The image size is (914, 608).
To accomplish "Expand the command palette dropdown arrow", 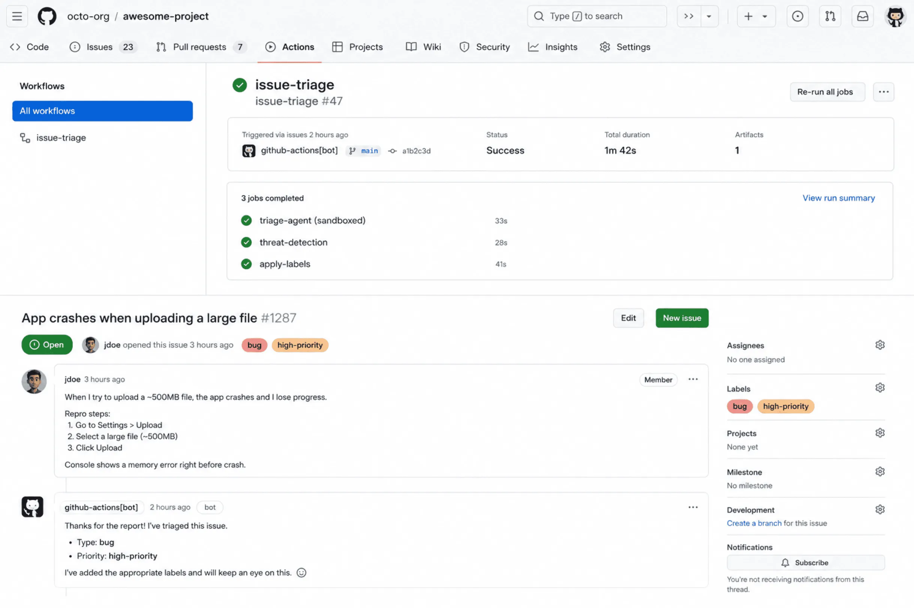I will 709,16.
